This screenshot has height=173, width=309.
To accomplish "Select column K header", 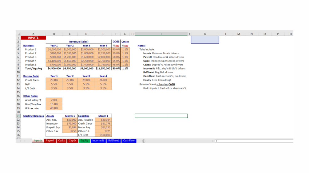I will click(x=205, y=34).
